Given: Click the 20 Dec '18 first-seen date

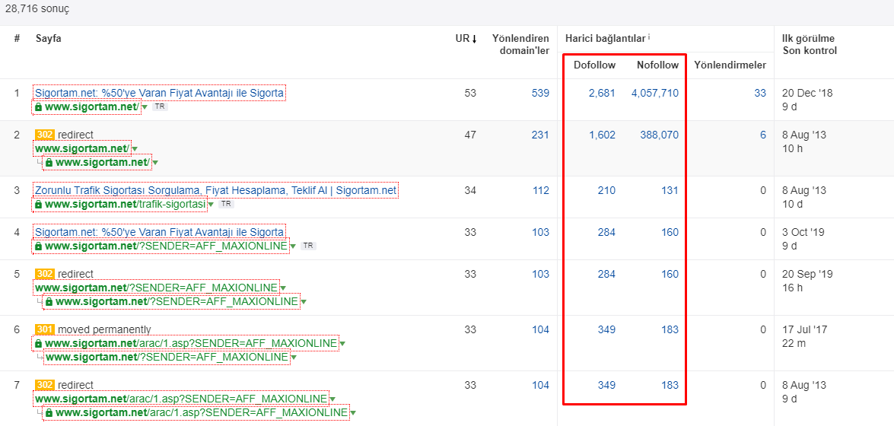Looking at the screenshot, I should pyautogui.click(x=807, y=93).
